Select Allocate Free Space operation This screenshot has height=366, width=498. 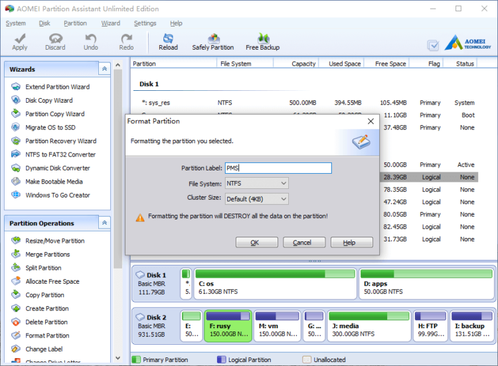click(x=52, y=281)
